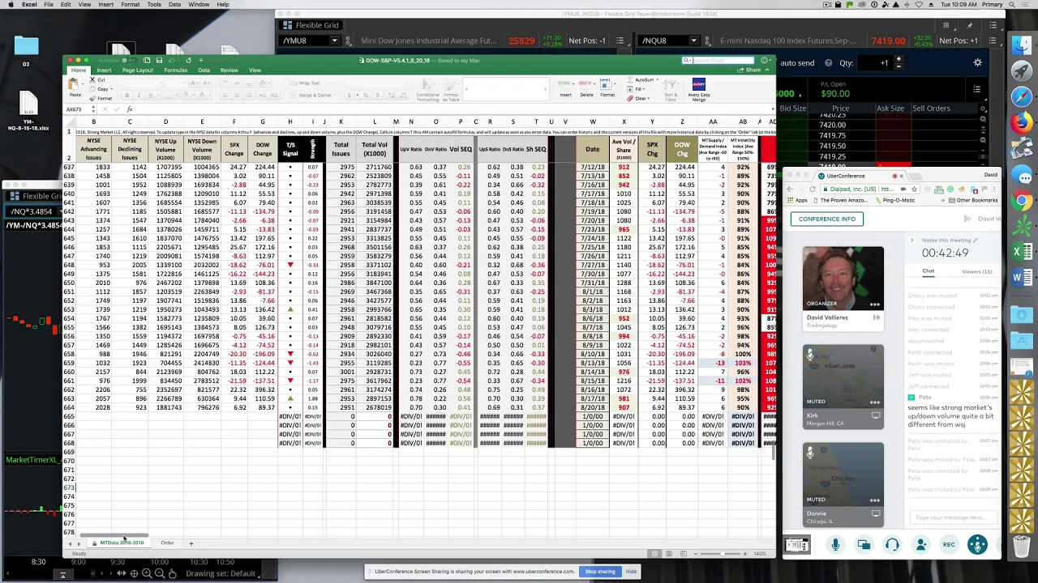Expand the Clear dropdown in Excel
The width and height of the screenshot is (1038, 583).
coord(650,98)
